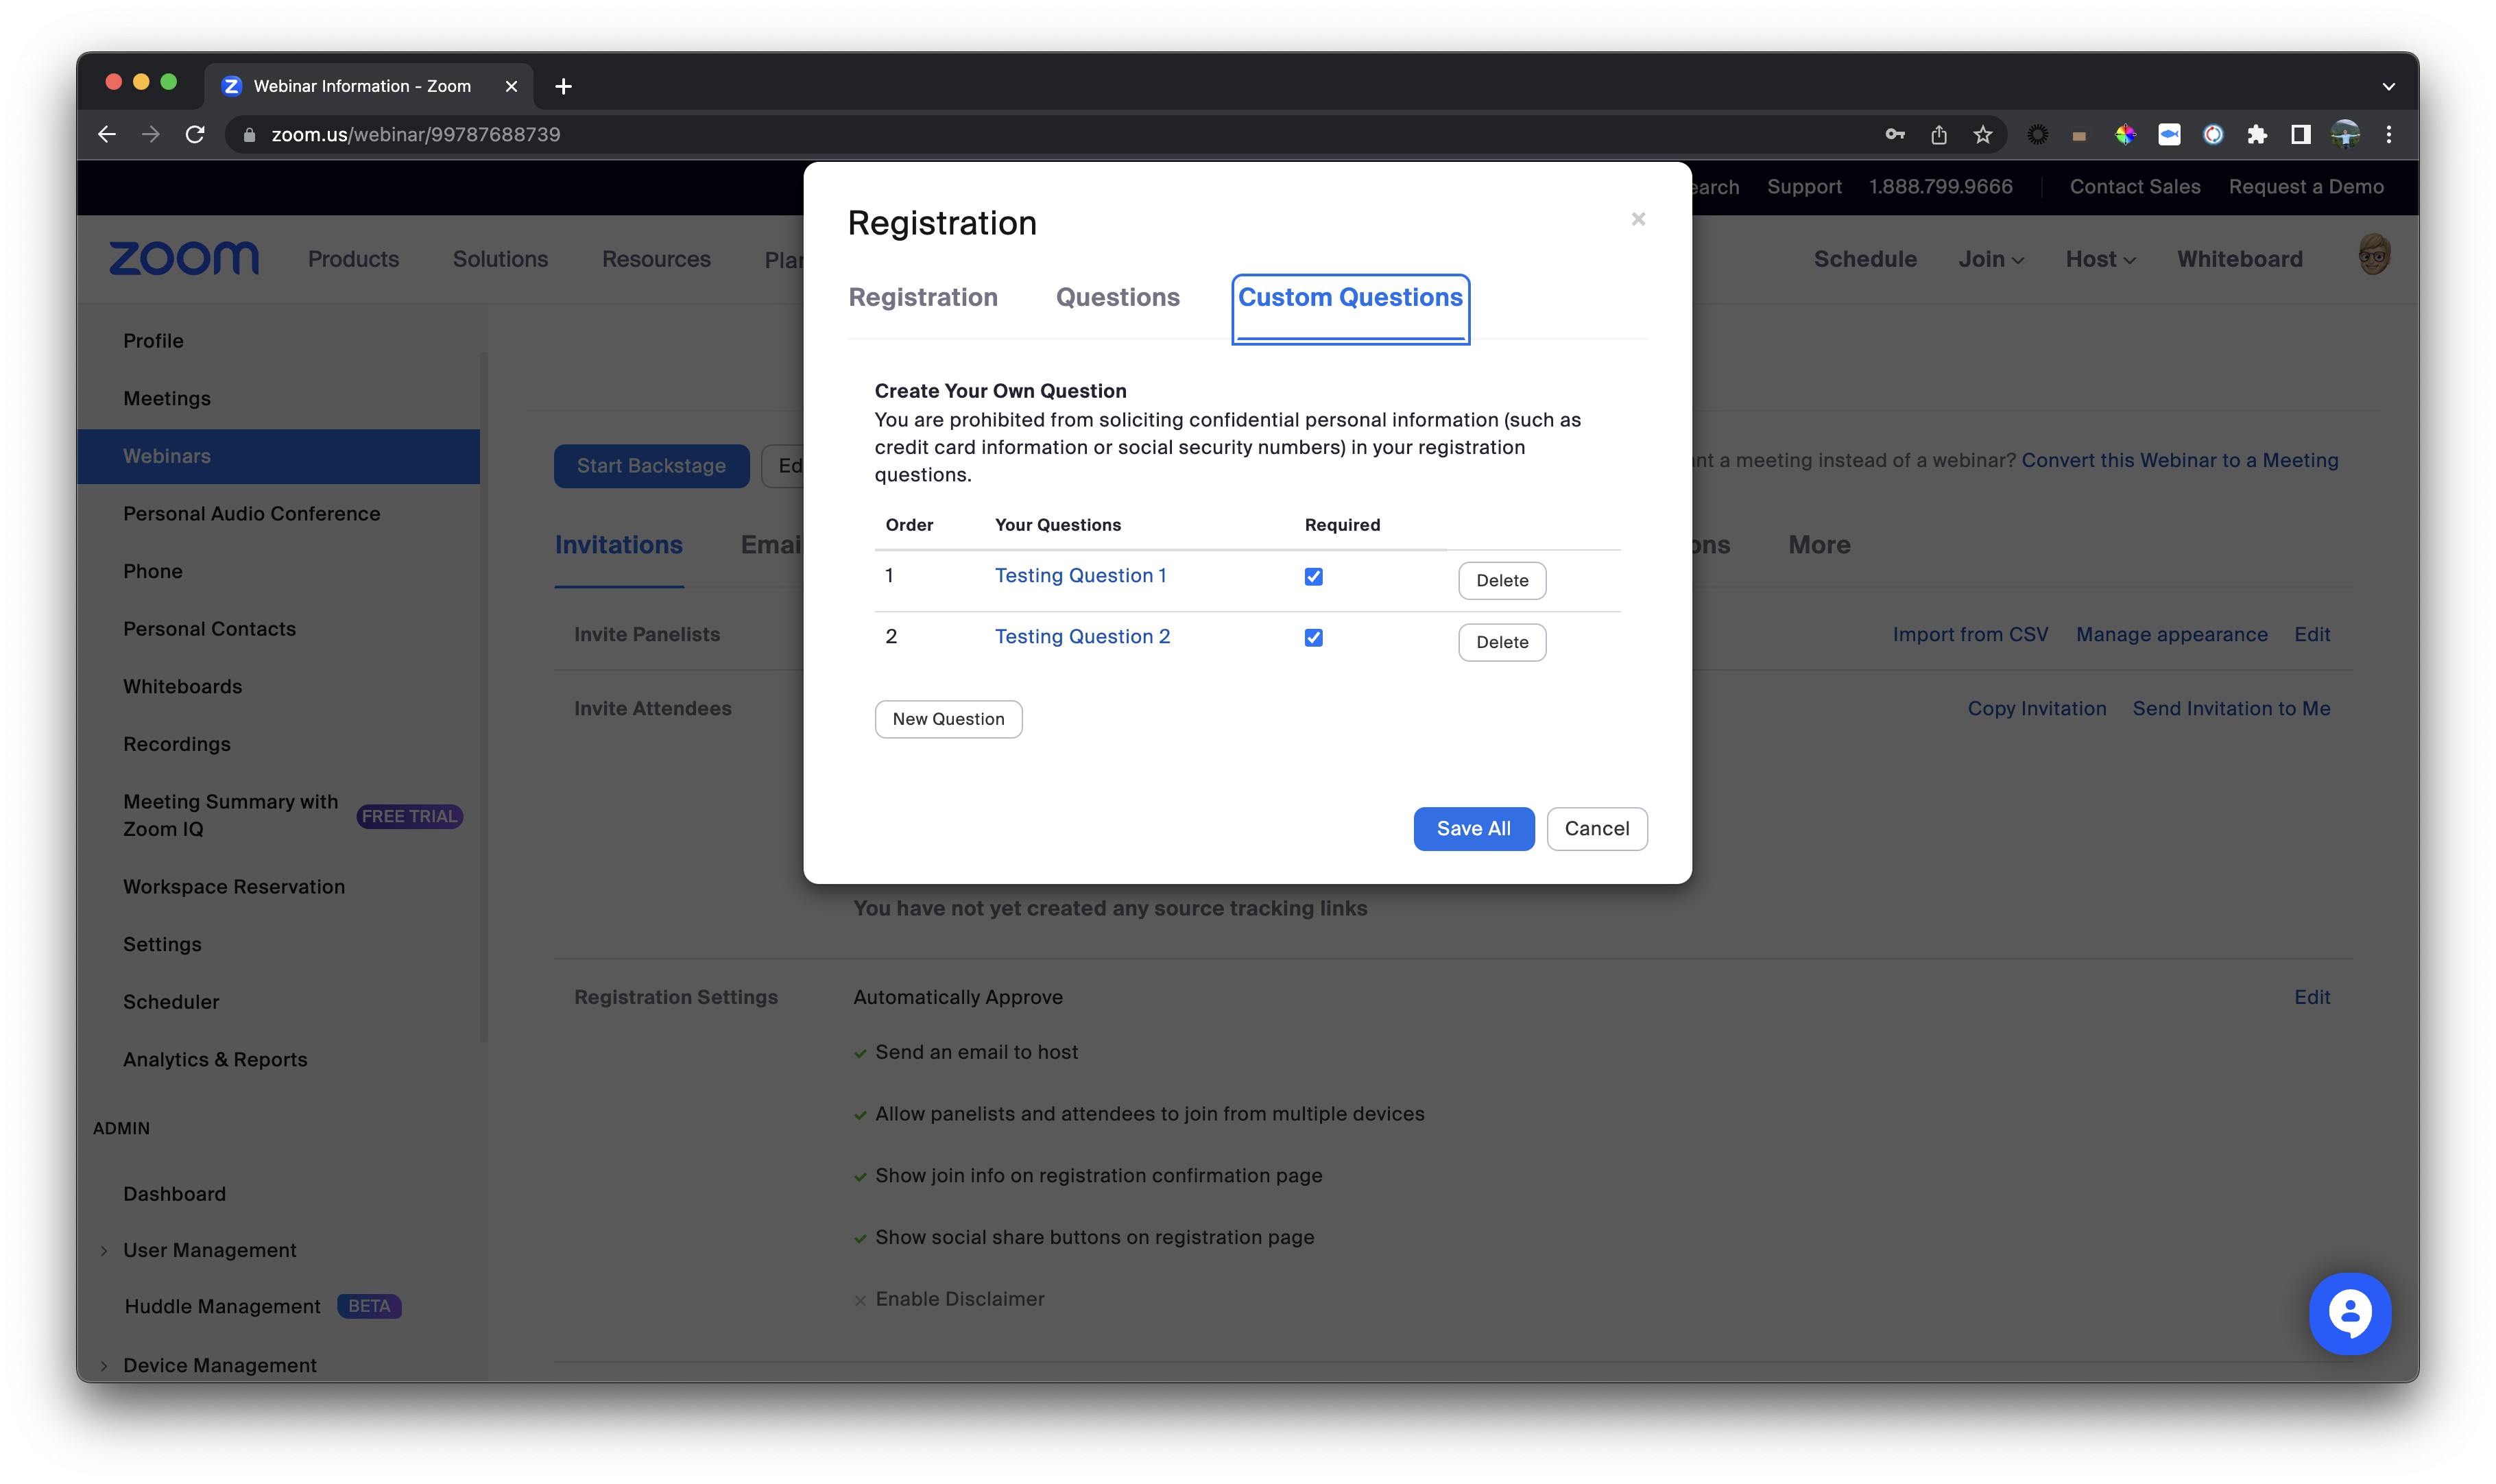Open Analytics & Reports
This screenshot has height=1484, width=2496.
(215, 1059)
